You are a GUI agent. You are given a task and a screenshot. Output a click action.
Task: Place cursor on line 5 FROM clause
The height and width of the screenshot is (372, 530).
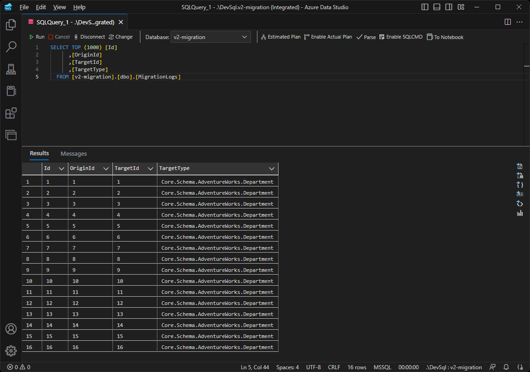click(119, 77)
